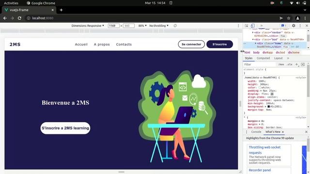This screenshot has height=174, width=310.
Task: Click the viewport width field showing 1169
Action: coord(113,26)
